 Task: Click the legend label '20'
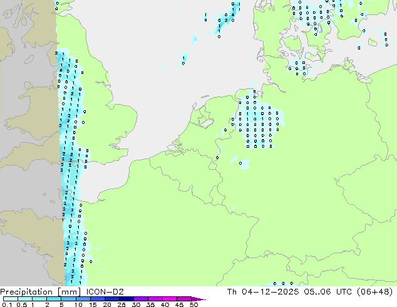(107, 304)
